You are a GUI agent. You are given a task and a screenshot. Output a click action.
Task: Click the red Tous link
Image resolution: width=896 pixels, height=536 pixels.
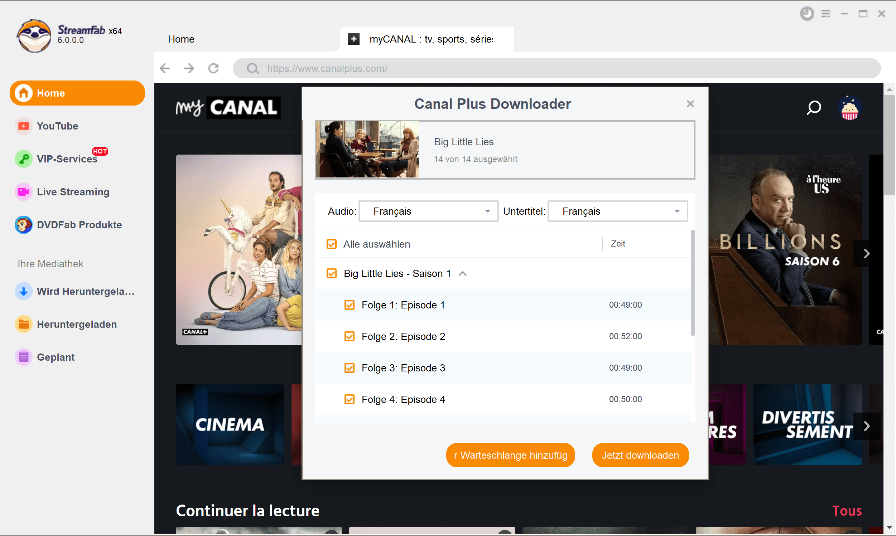pyautogui.click(x=847, y=511)
